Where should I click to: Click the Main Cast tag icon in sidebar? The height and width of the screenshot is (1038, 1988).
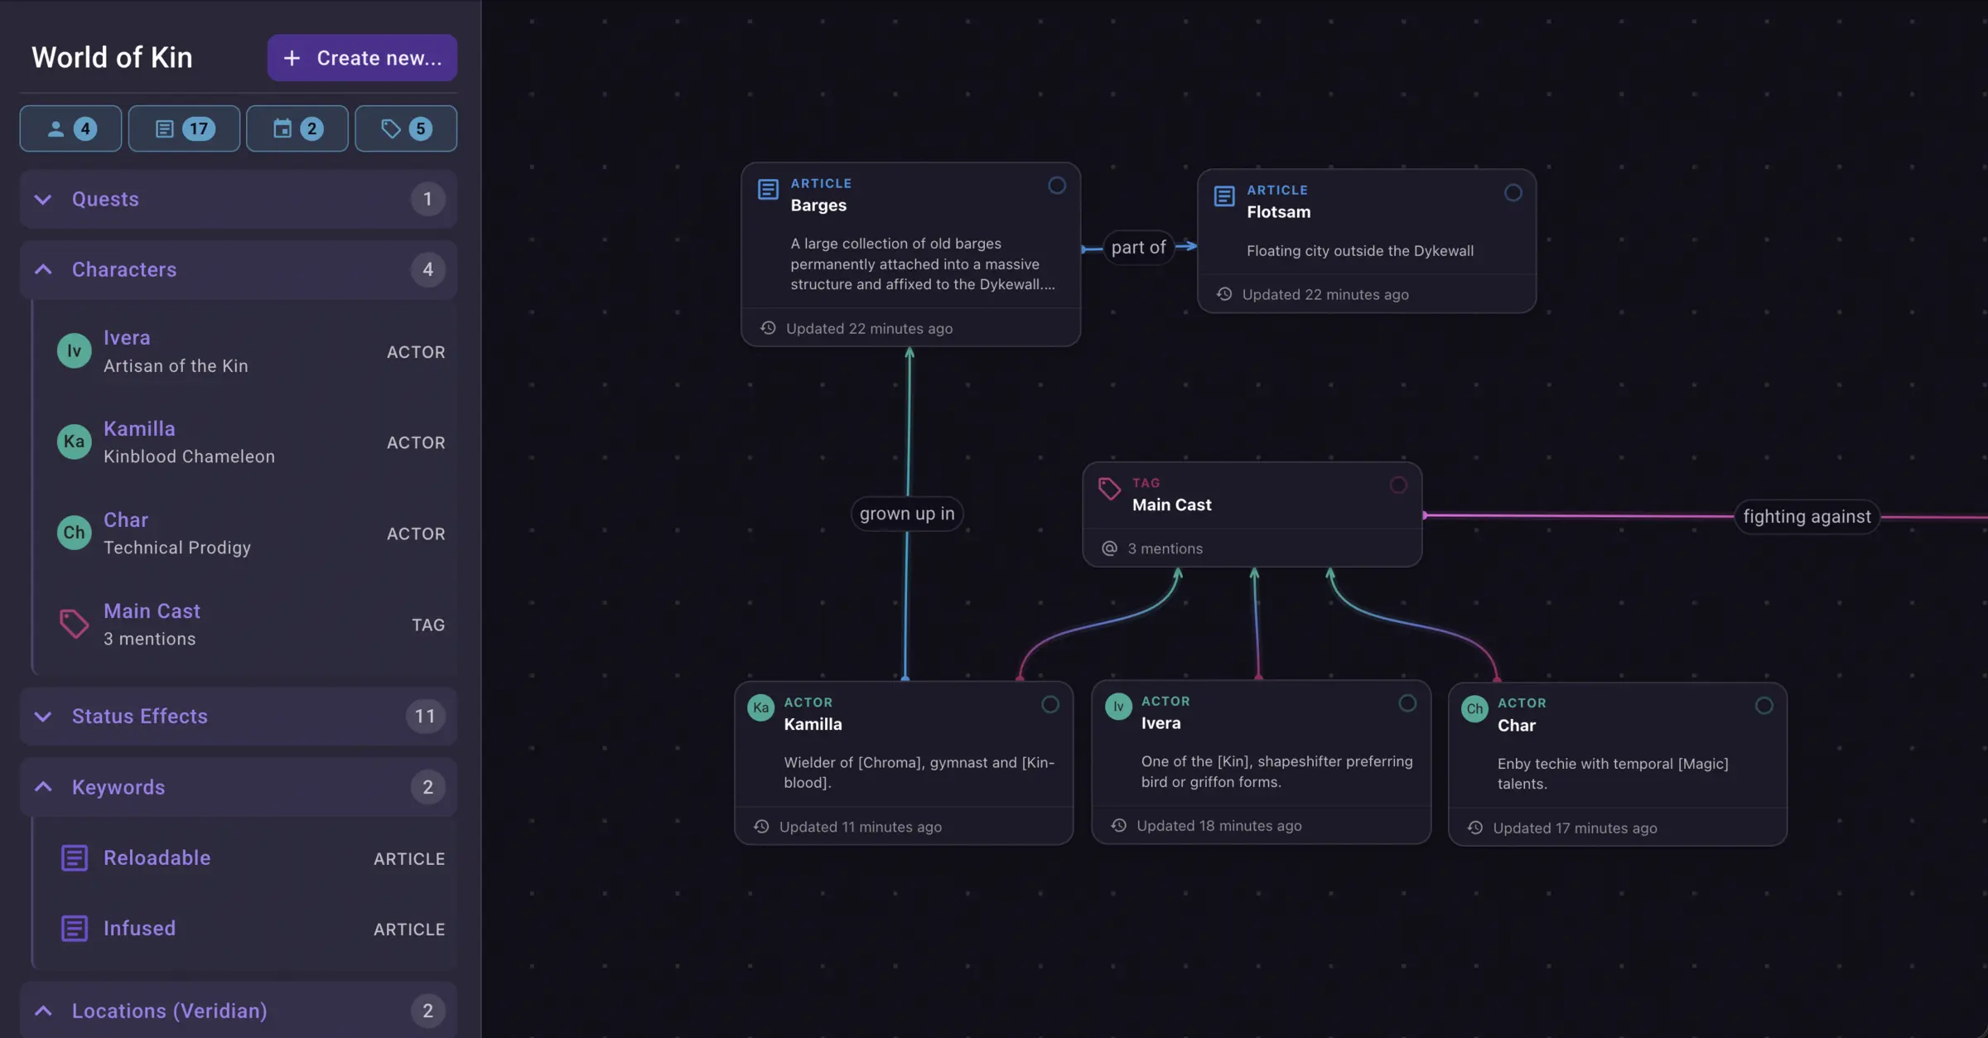click(74, 624)
